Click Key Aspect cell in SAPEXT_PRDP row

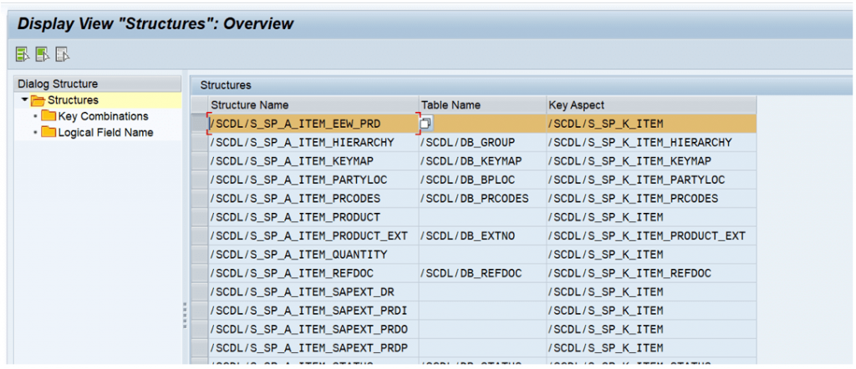click(x=651, y=348)
